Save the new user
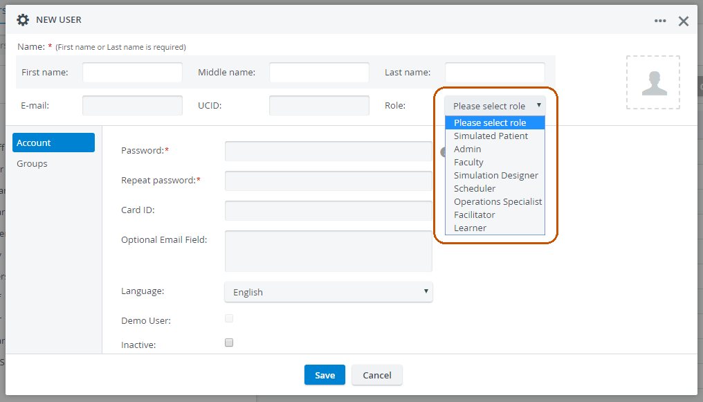 (x=325, y=374)
